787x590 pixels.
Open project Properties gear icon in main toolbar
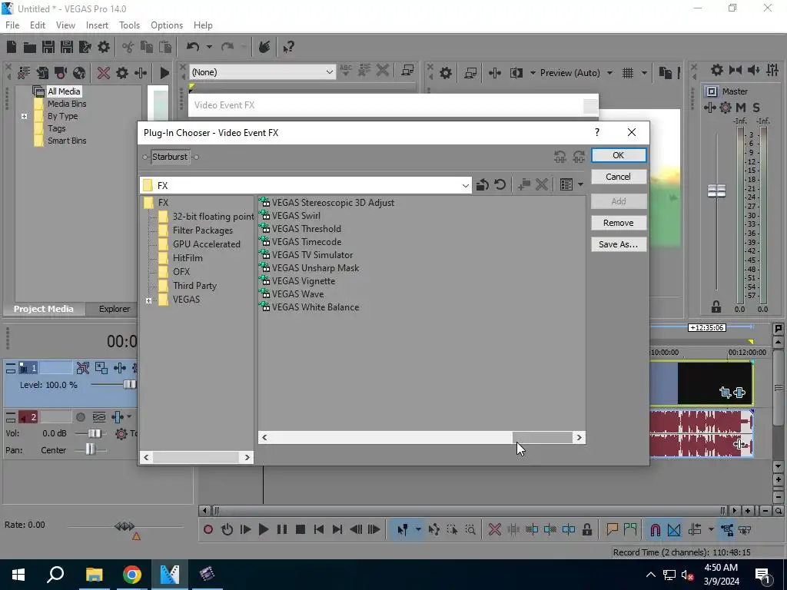coord(104,47)
